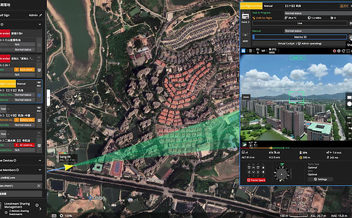352x218 pixels.
Task: Select the Live Flight Control tab in the right panel
Action: click(251, 6)
